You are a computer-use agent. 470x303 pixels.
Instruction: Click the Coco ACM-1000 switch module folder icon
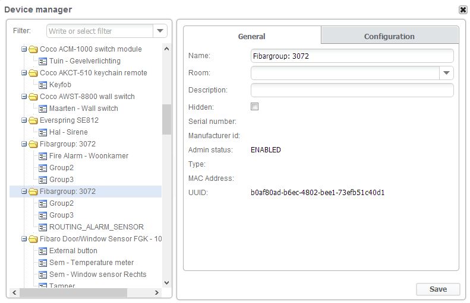pyautogui.click(x=33, y=49)
